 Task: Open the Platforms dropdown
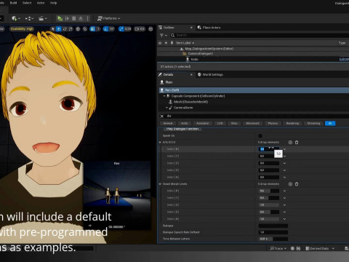(108, 18)
